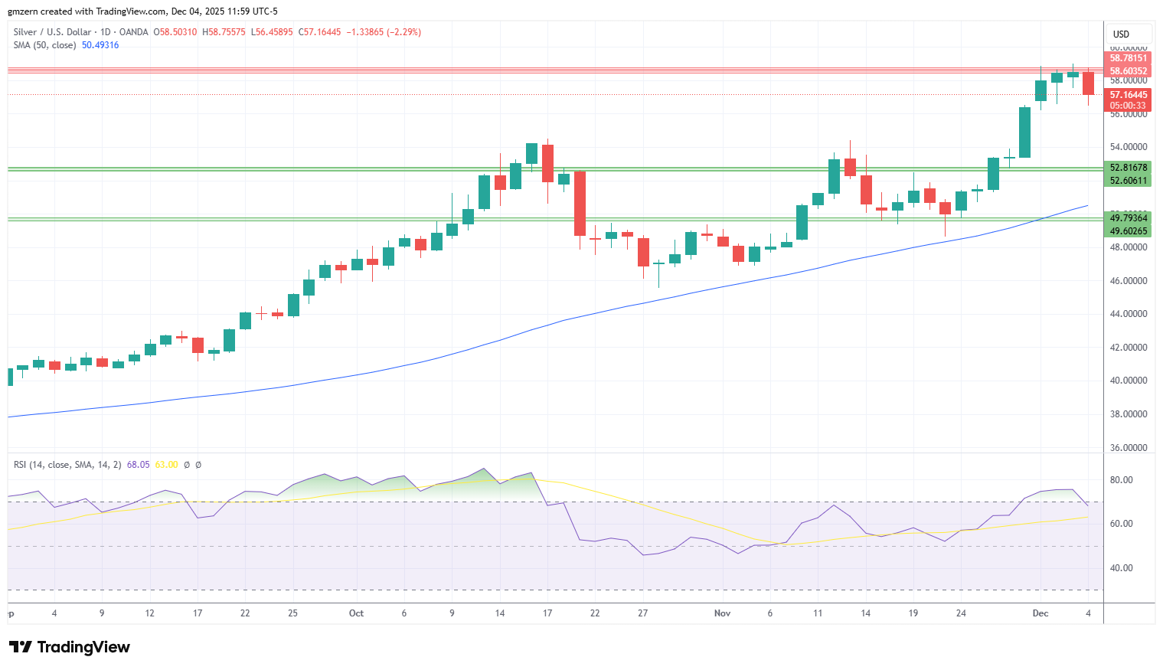Click the high value H58.75575 in the legend

224,32
